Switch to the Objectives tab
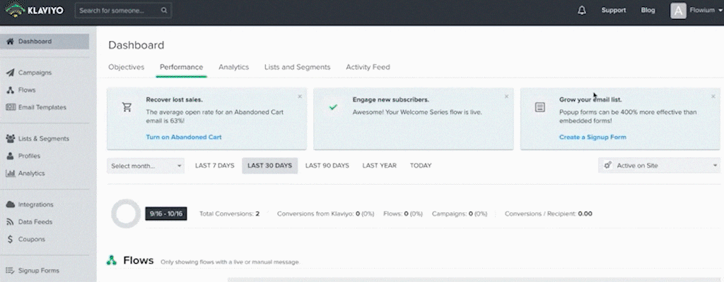 (127, 67)
